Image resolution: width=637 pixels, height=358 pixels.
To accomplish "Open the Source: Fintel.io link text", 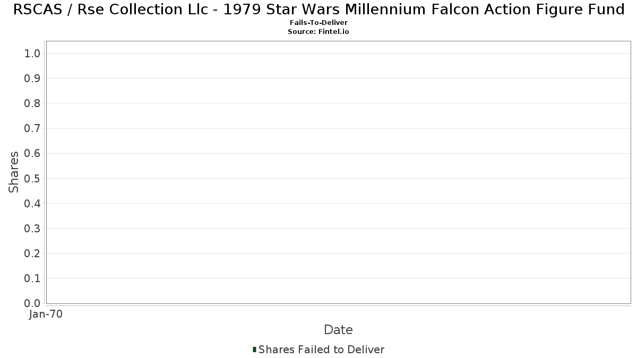I will coord(318,32).
